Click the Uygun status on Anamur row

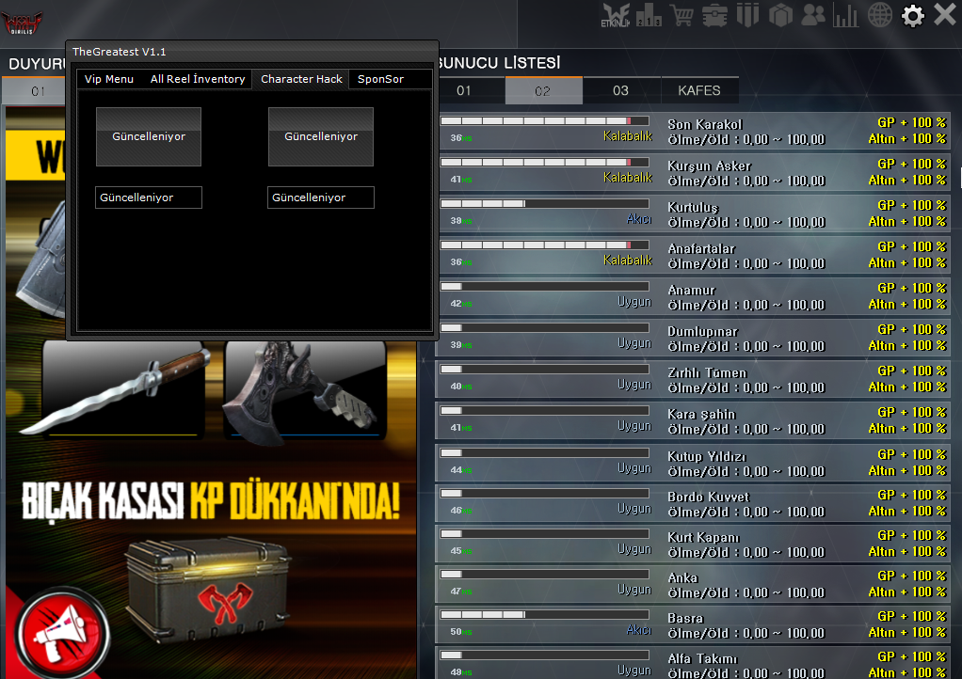point(634,302)
